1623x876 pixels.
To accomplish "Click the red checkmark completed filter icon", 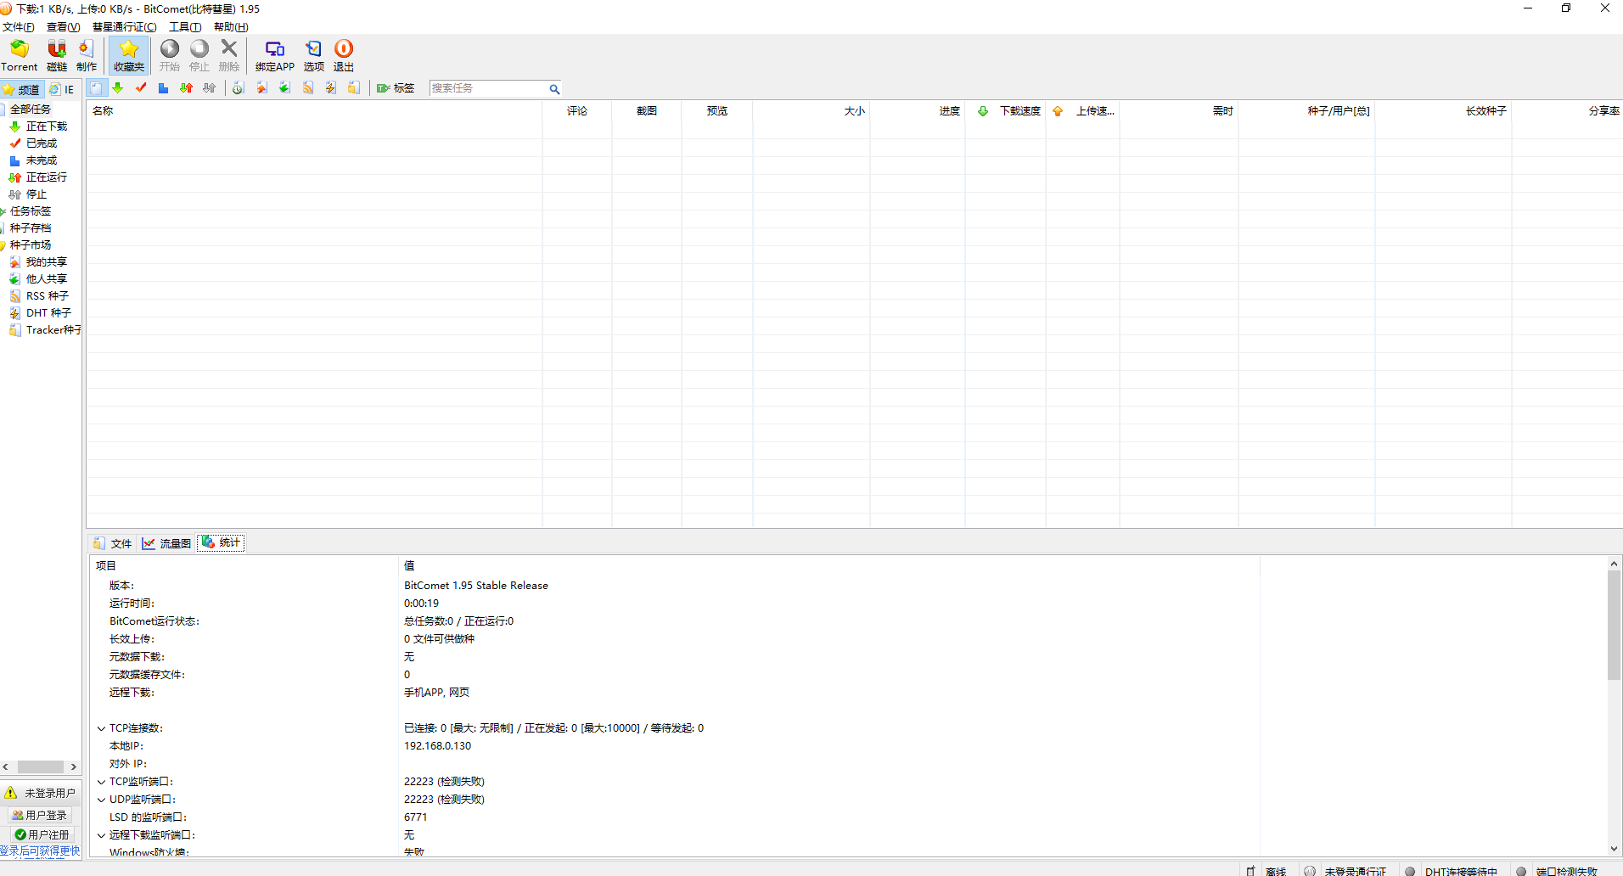I will click(141, 88).
